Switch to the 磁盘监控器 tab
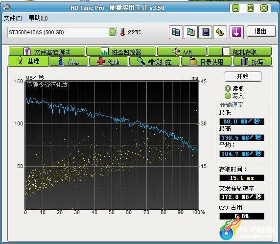 [121, 51]
